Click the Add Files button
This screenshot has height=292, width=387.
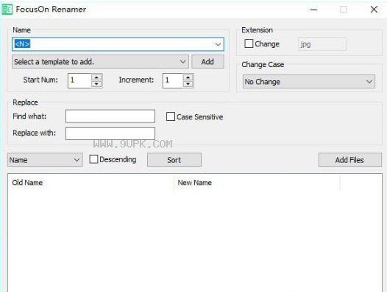pyautogui.click(x=349, y=159)
